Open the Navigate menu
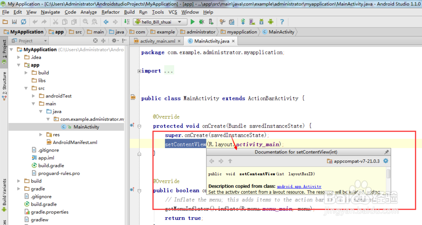Image resolution: width=422 pixels, height=225 pixels. point(50,12)
